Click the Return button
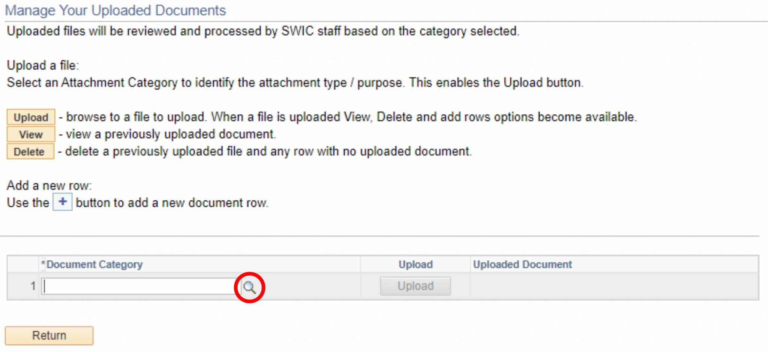 click(x=49, y=336)
